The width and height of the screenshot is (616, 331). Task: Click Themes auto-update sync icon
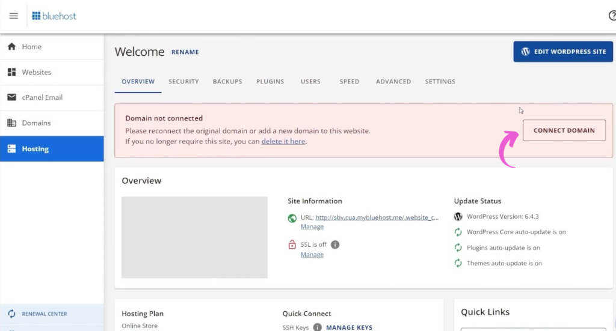(x=458, y=263)
